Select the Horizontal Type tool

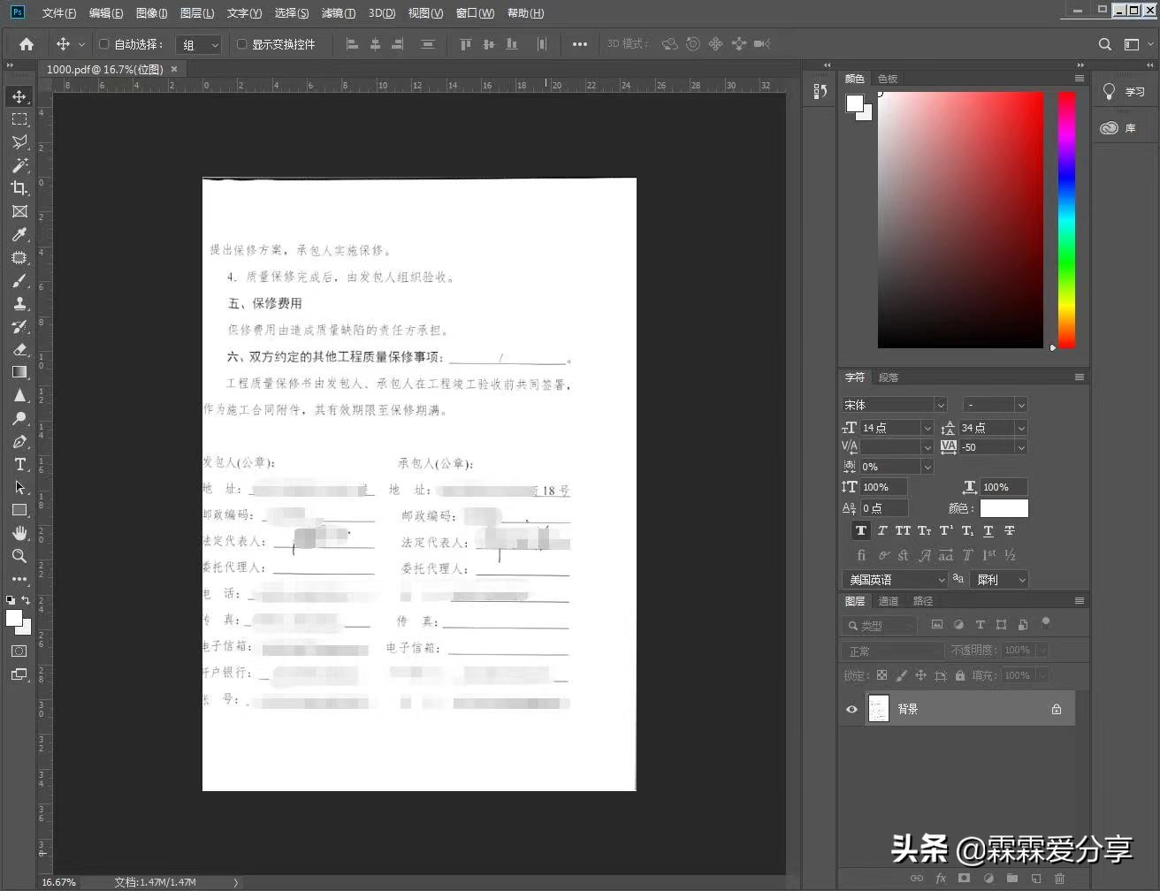19,464
